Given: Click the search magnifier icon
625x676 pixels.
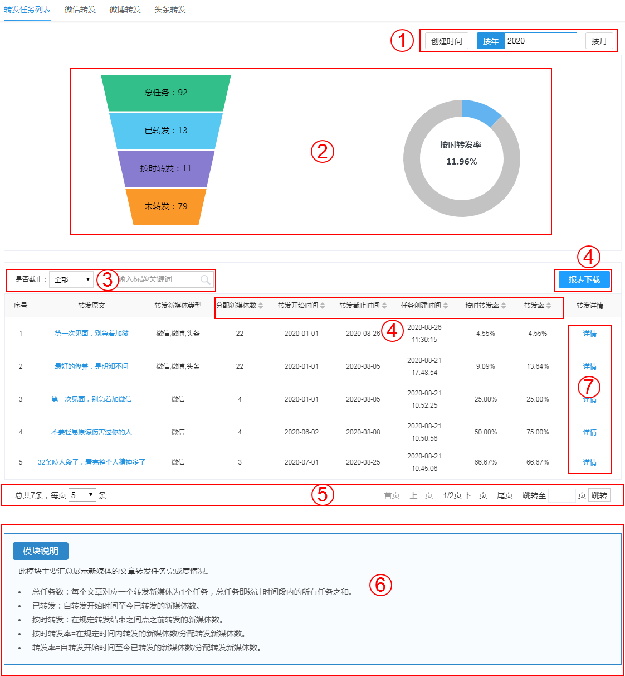Looking at the screenshot, I should pyautogui.click(x=205, y=279).
